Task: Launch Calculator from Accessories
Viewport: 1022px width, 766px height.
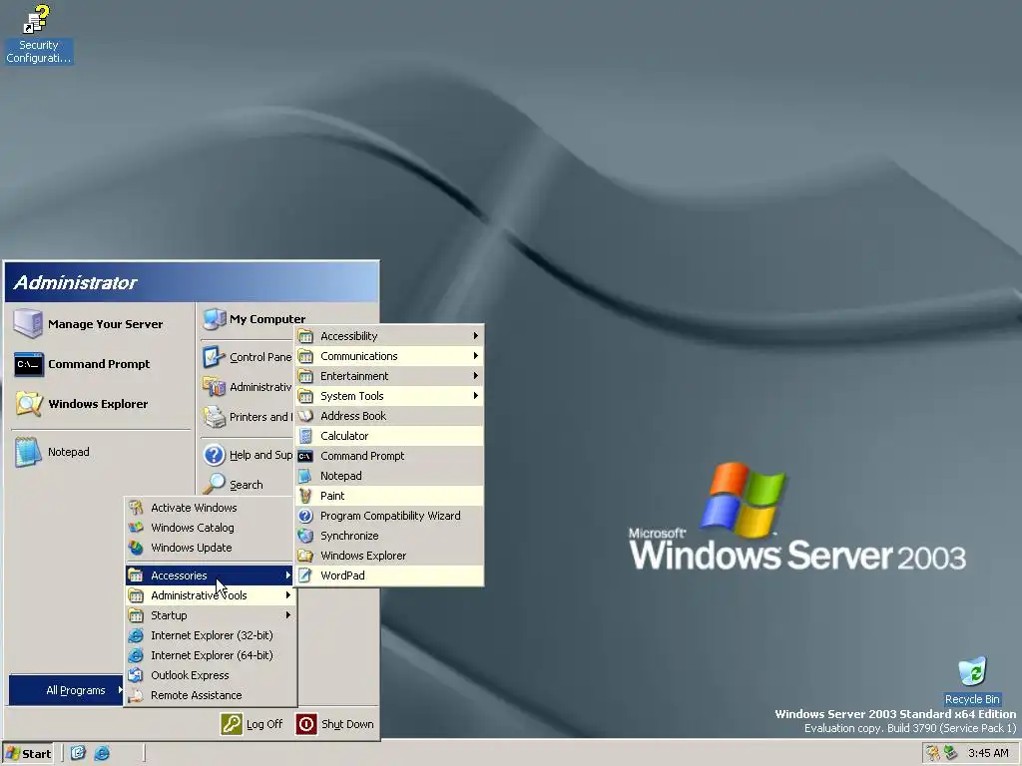Action: (x=389, y=436)
